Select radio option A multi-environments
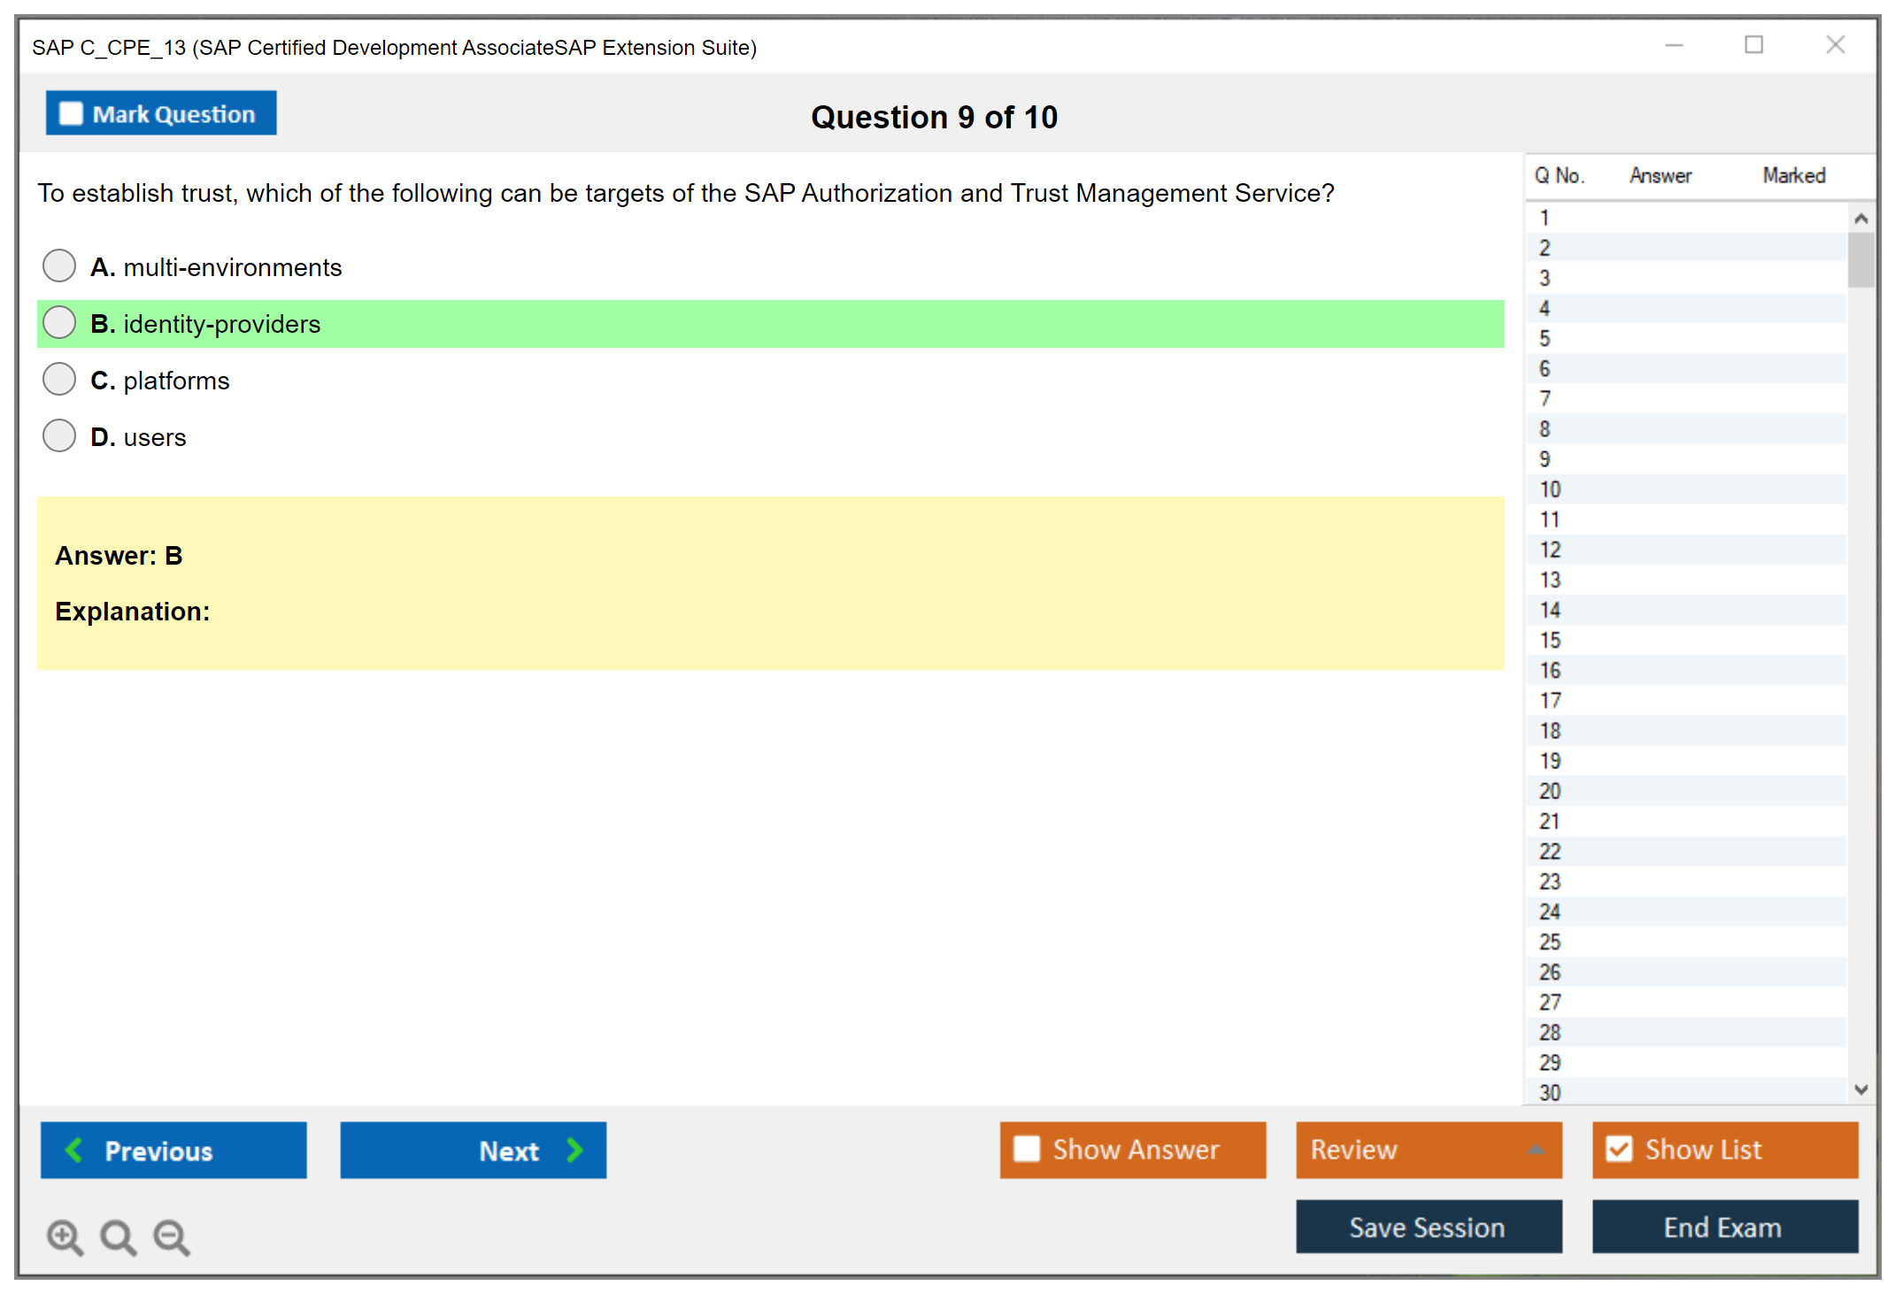1903x1301 pixels. (x=59, y=266)
